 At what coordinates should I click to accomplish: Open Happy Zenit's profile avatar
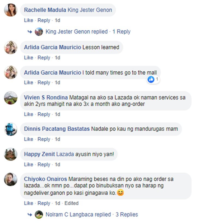coord(11,154)
